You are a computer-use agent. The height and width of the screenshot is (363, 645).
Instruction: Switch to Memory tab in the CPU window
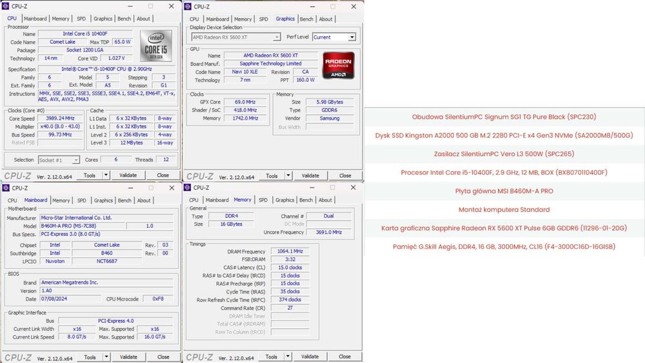61,19
